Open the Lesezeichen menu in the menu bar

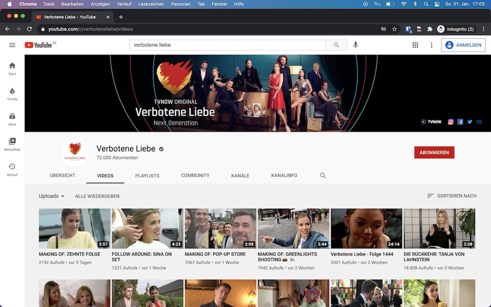click(151, 4)
